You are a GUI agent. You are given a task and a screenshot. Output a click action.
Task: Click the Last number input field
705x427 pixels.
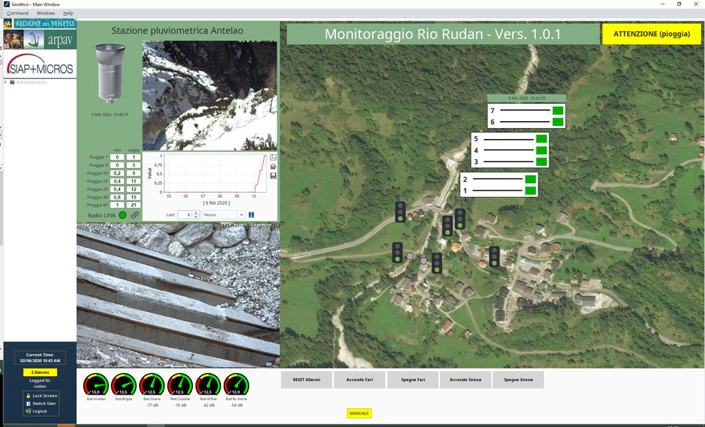[x=185, y=215]
